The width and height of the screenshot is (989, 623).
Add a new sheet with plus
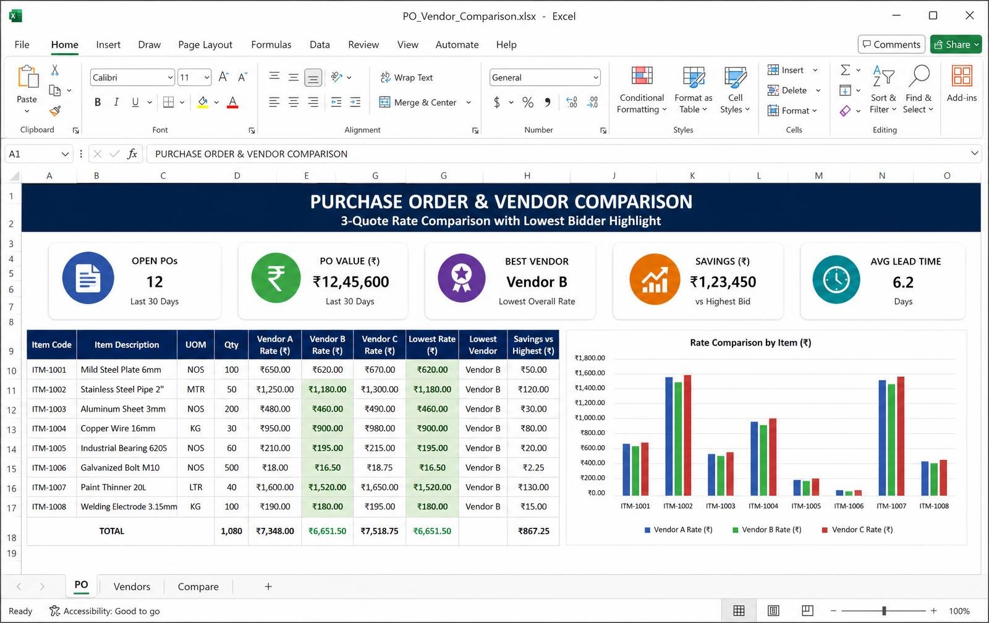click(x=268, y=587)
